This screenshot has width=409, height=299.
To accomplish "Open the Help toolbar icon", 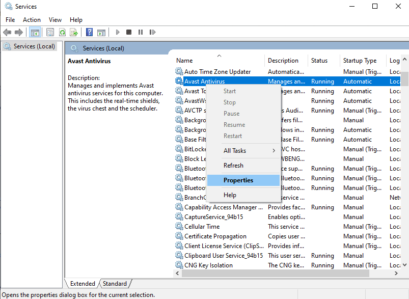I will point(90,33).
